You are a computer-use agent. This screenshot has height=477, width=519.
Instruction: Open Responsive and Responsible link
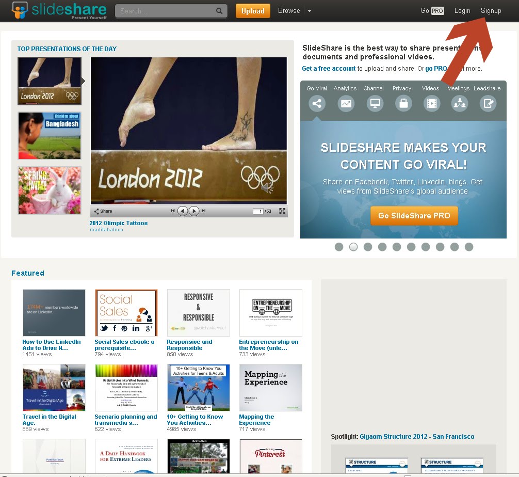(x=189, y=345)
